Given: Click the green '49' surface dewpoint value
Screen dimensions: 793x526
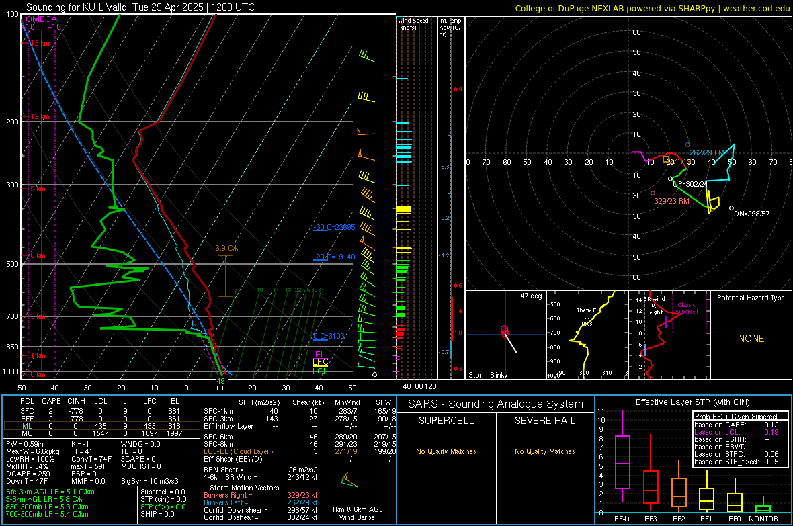Looking at the screenshot, I should click(220, 381).
